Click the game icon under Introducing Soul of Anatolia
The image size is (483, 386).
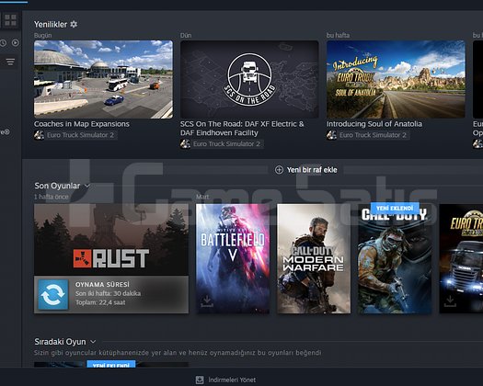(x=331, y=135)
